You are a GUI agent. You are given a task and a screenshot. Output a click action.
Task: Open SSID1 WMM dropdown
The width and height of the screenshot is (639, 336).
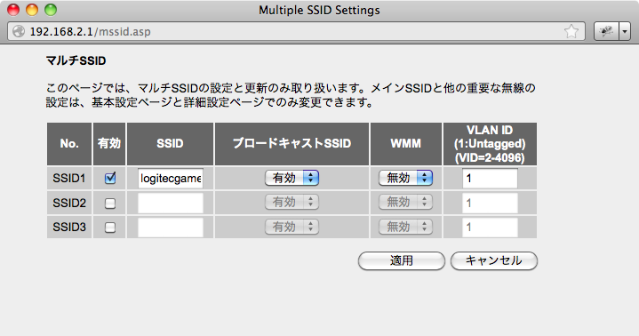405,178
